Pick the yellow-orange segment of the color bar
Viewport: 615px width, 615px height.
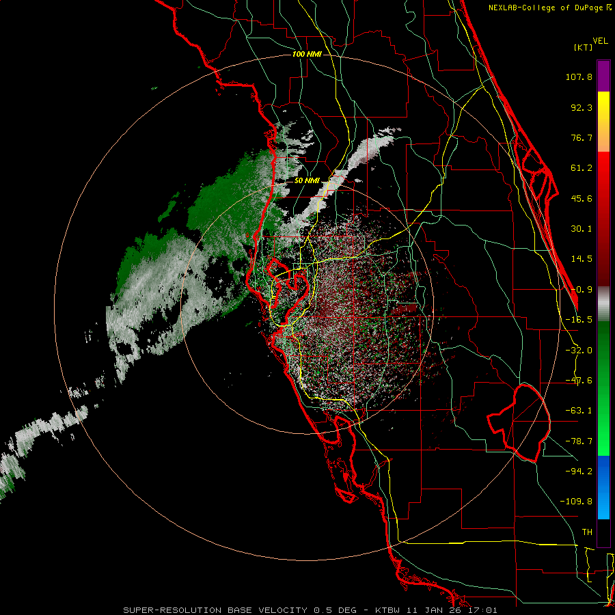(x=603, y=122)
